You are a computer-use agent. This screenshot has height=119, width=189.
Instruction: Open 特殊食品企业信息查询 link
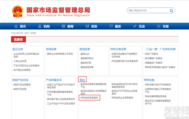point(122,98)
